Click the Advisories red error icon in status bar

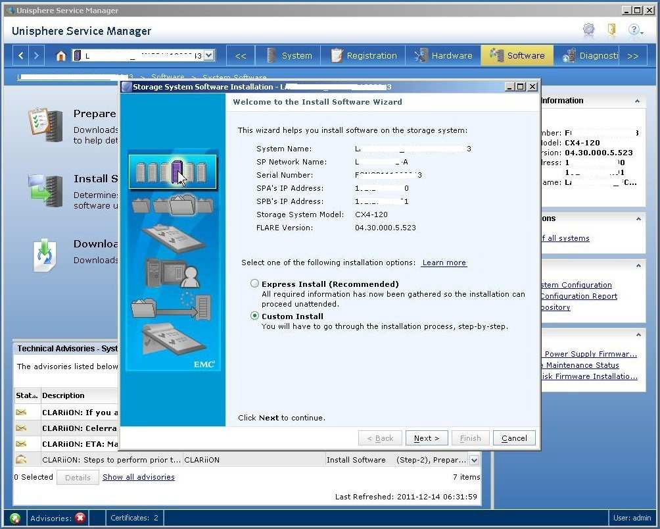80,518
